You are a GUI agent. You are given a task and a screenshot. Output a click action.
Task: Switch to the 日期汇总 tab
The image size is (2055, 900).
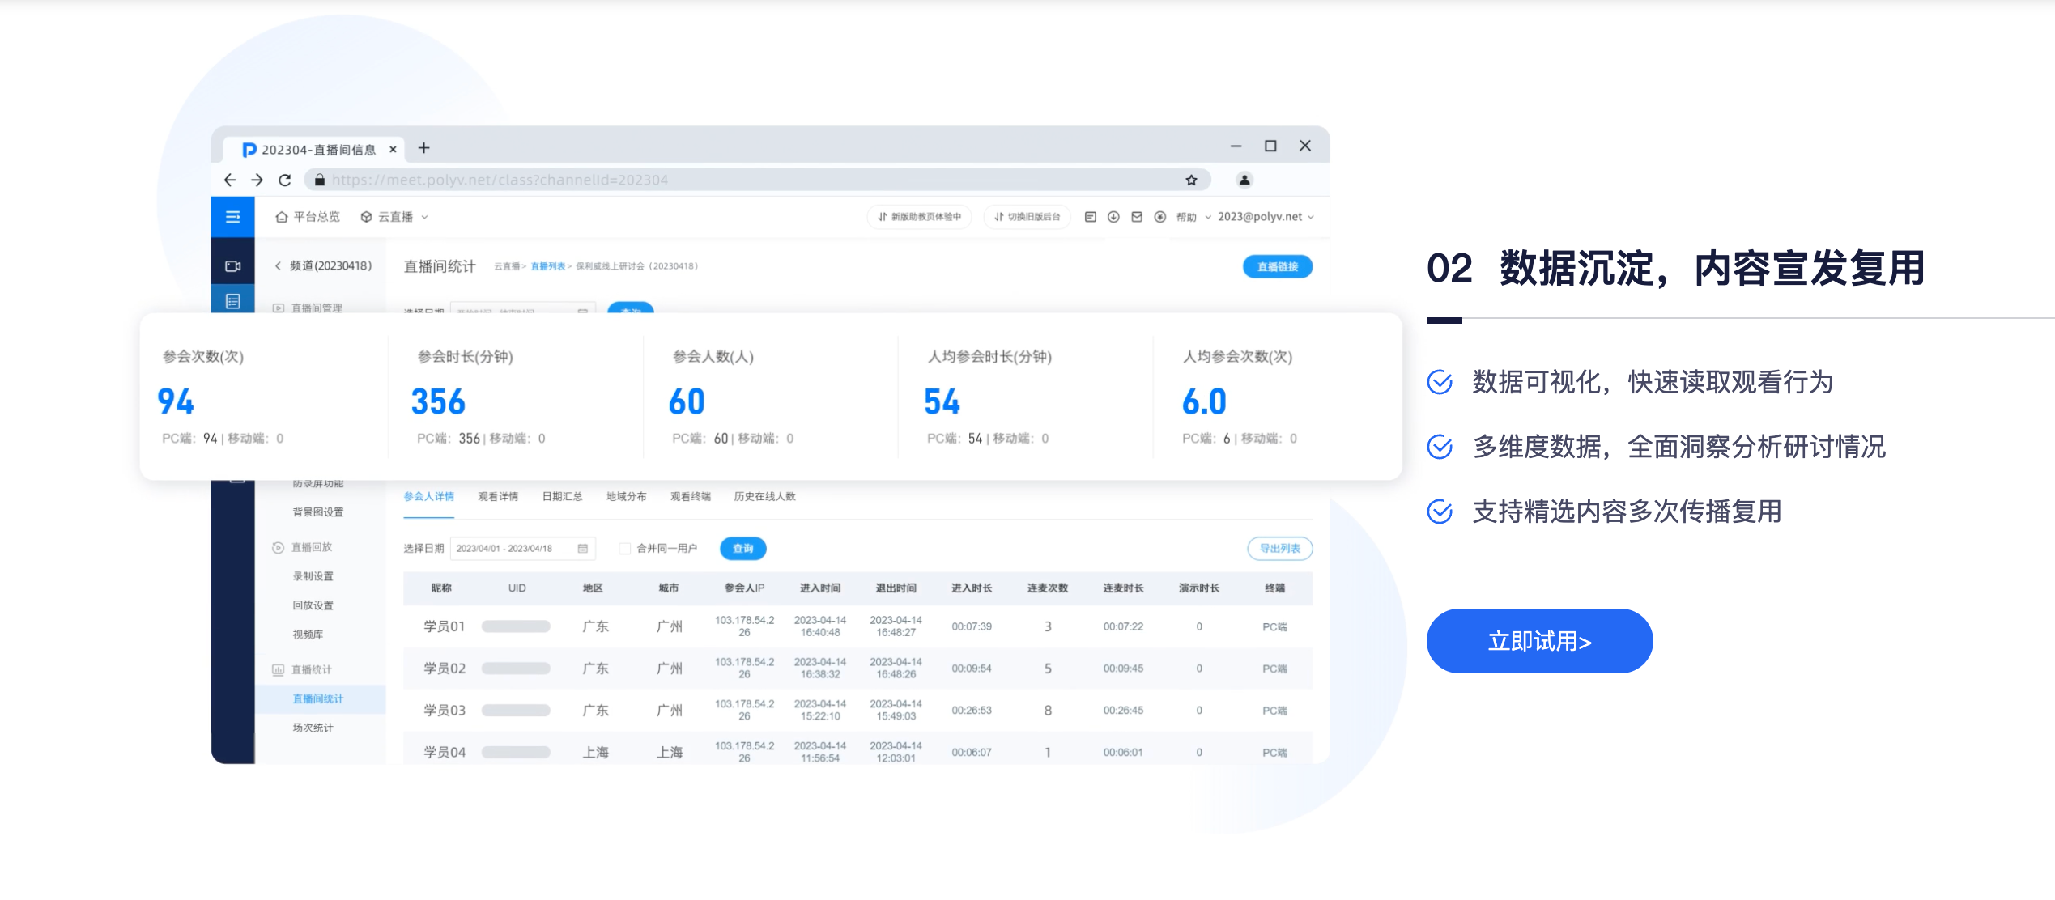tap(562, 497)
